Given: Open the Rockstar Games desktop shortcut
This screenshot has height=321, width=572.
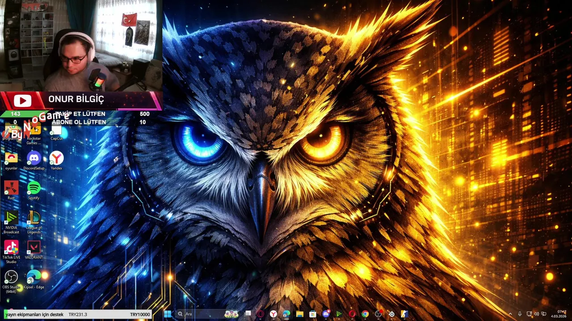Looking at the screenshot, I should point(34,134).
